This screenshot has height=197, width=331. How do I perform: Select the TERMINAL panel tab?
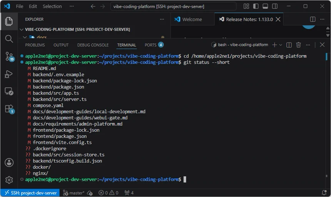(x=127, y=45)
